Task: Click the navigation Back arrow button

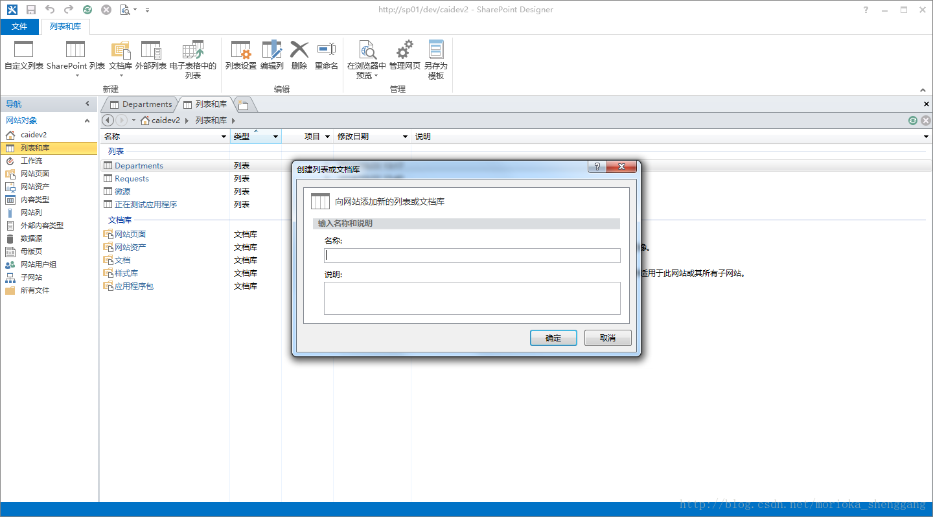Action: point(108,121)
